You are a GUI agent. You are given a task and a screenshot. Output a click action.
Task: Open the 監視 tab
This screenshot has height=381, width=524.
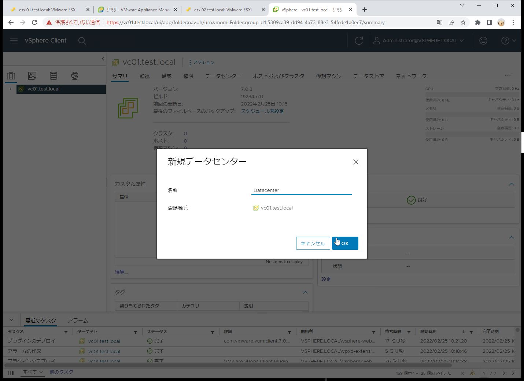(x=144, y=76)
